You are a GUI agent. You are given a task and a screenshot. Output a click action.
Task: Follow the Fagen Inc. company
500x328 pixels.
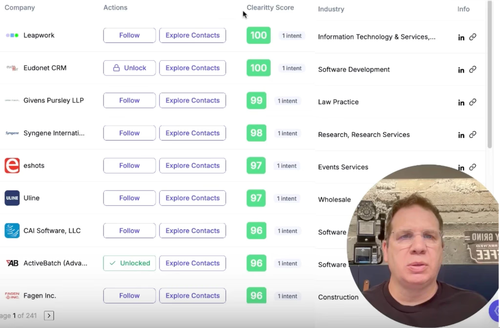[x=129, y=296]
